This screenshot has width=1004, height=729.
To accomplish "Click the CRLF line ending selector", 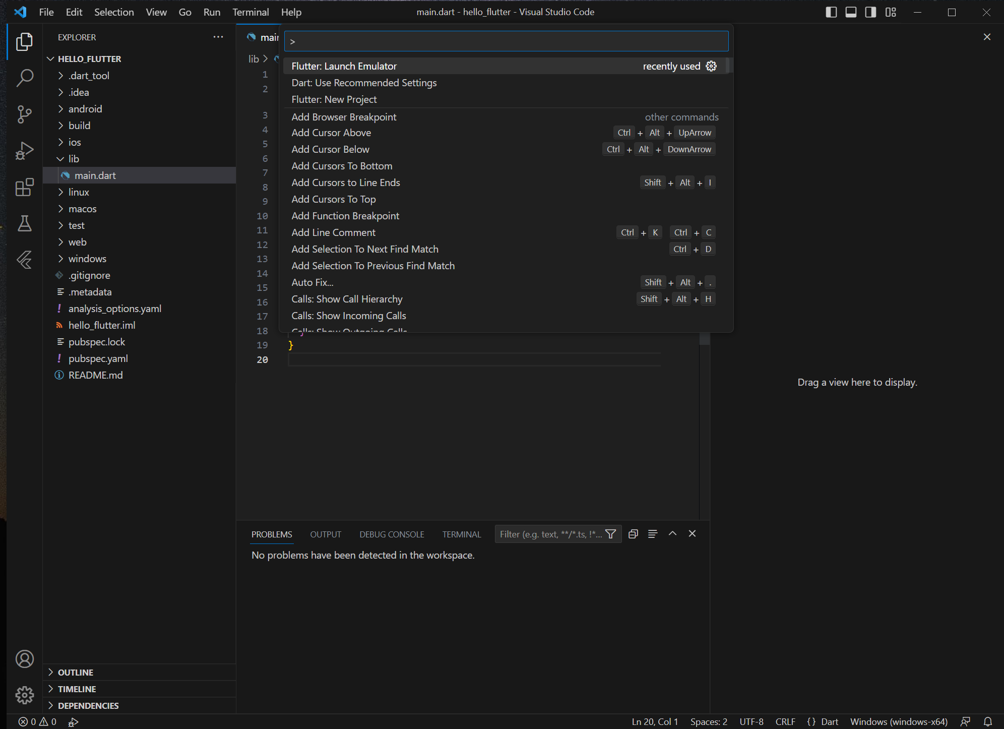I will (785, 722).
